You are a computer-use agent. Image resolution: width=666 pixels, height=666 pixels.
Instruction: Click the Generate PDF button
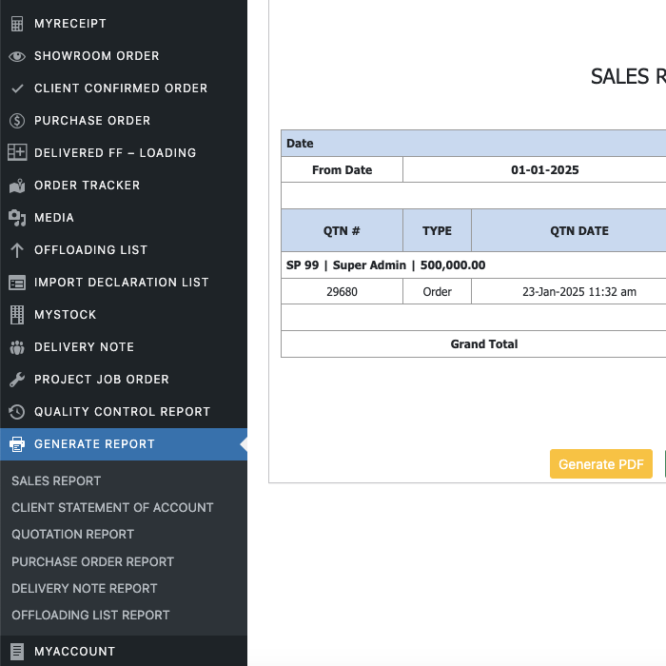[600, 464]
